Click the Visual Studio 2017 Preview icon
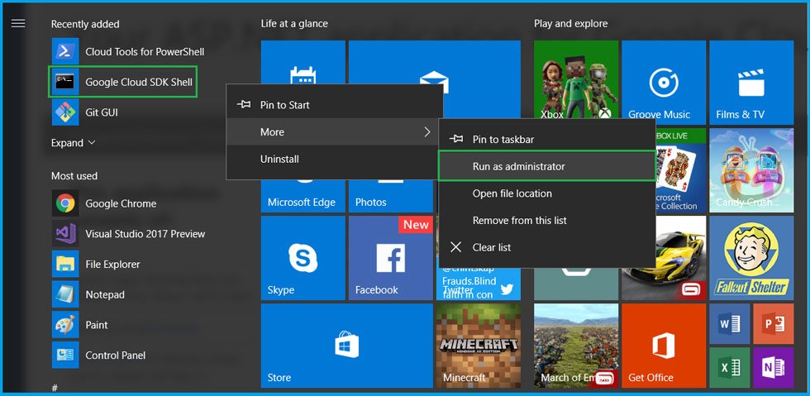Viewport: 810px width, 396px height. pos(65,234)
